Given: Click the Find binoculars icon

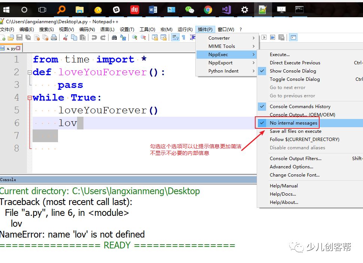Looking at the screenshot, I should click(114, 37).
